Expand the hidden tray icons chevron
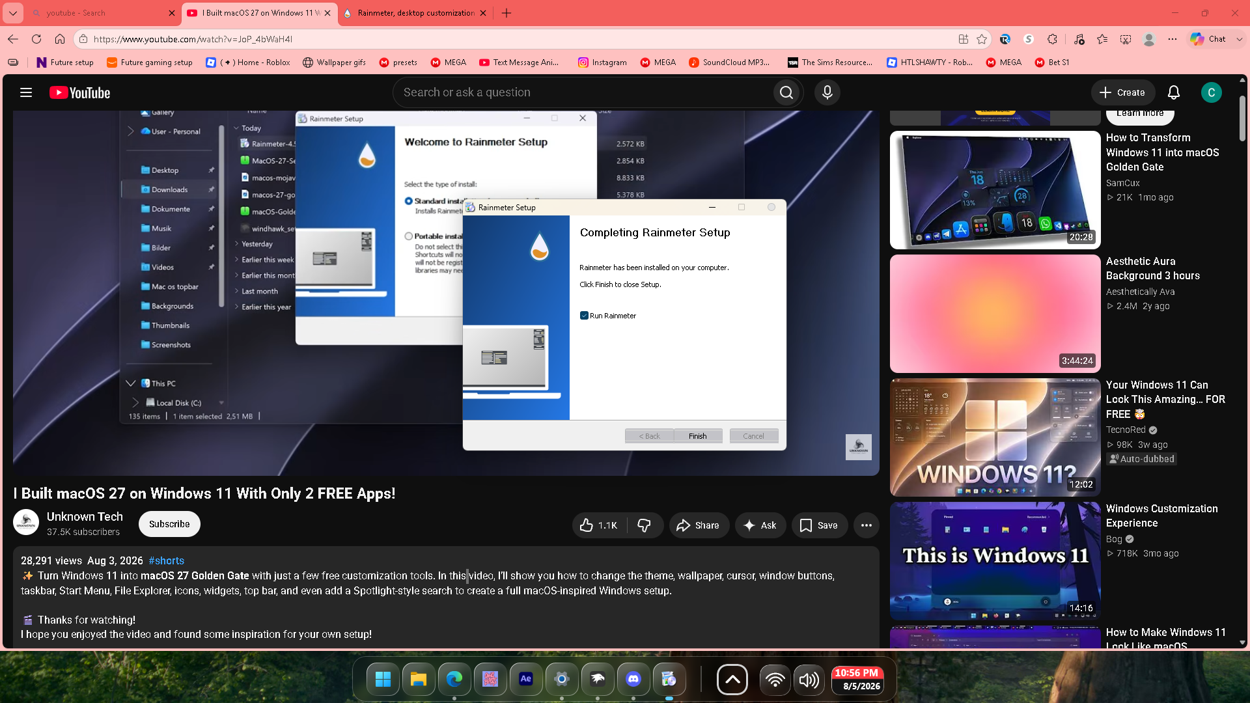1250x703 pixels. click(x=732, y=680)
